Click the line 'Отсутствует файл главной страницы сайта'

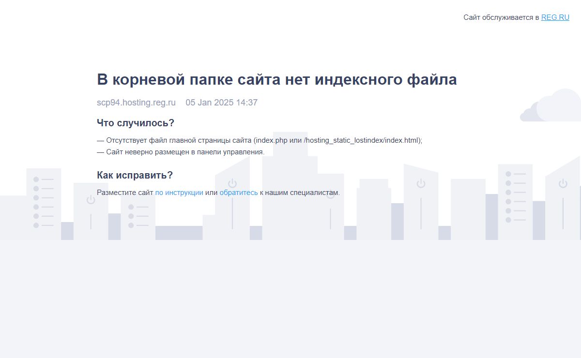click(x=260, y=140)
